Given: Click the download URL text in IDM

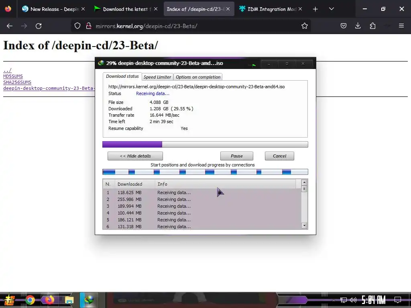Looking at the screenshot, I should click(x=197, y=87).
